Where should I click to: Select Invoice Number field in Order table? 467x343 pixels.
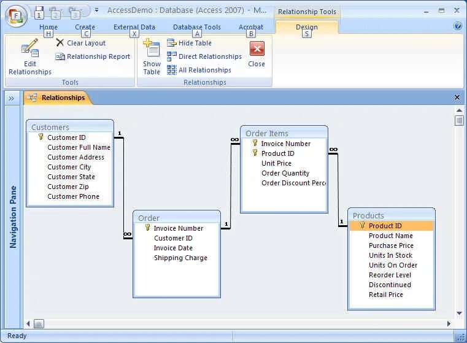click(x=177, y=228)
